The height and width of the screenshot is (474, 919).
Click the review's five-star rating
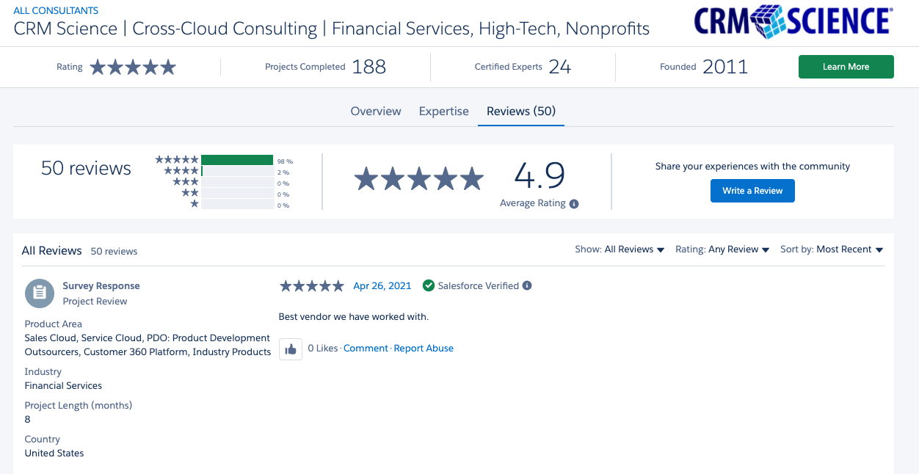click(x=311, y=286)
